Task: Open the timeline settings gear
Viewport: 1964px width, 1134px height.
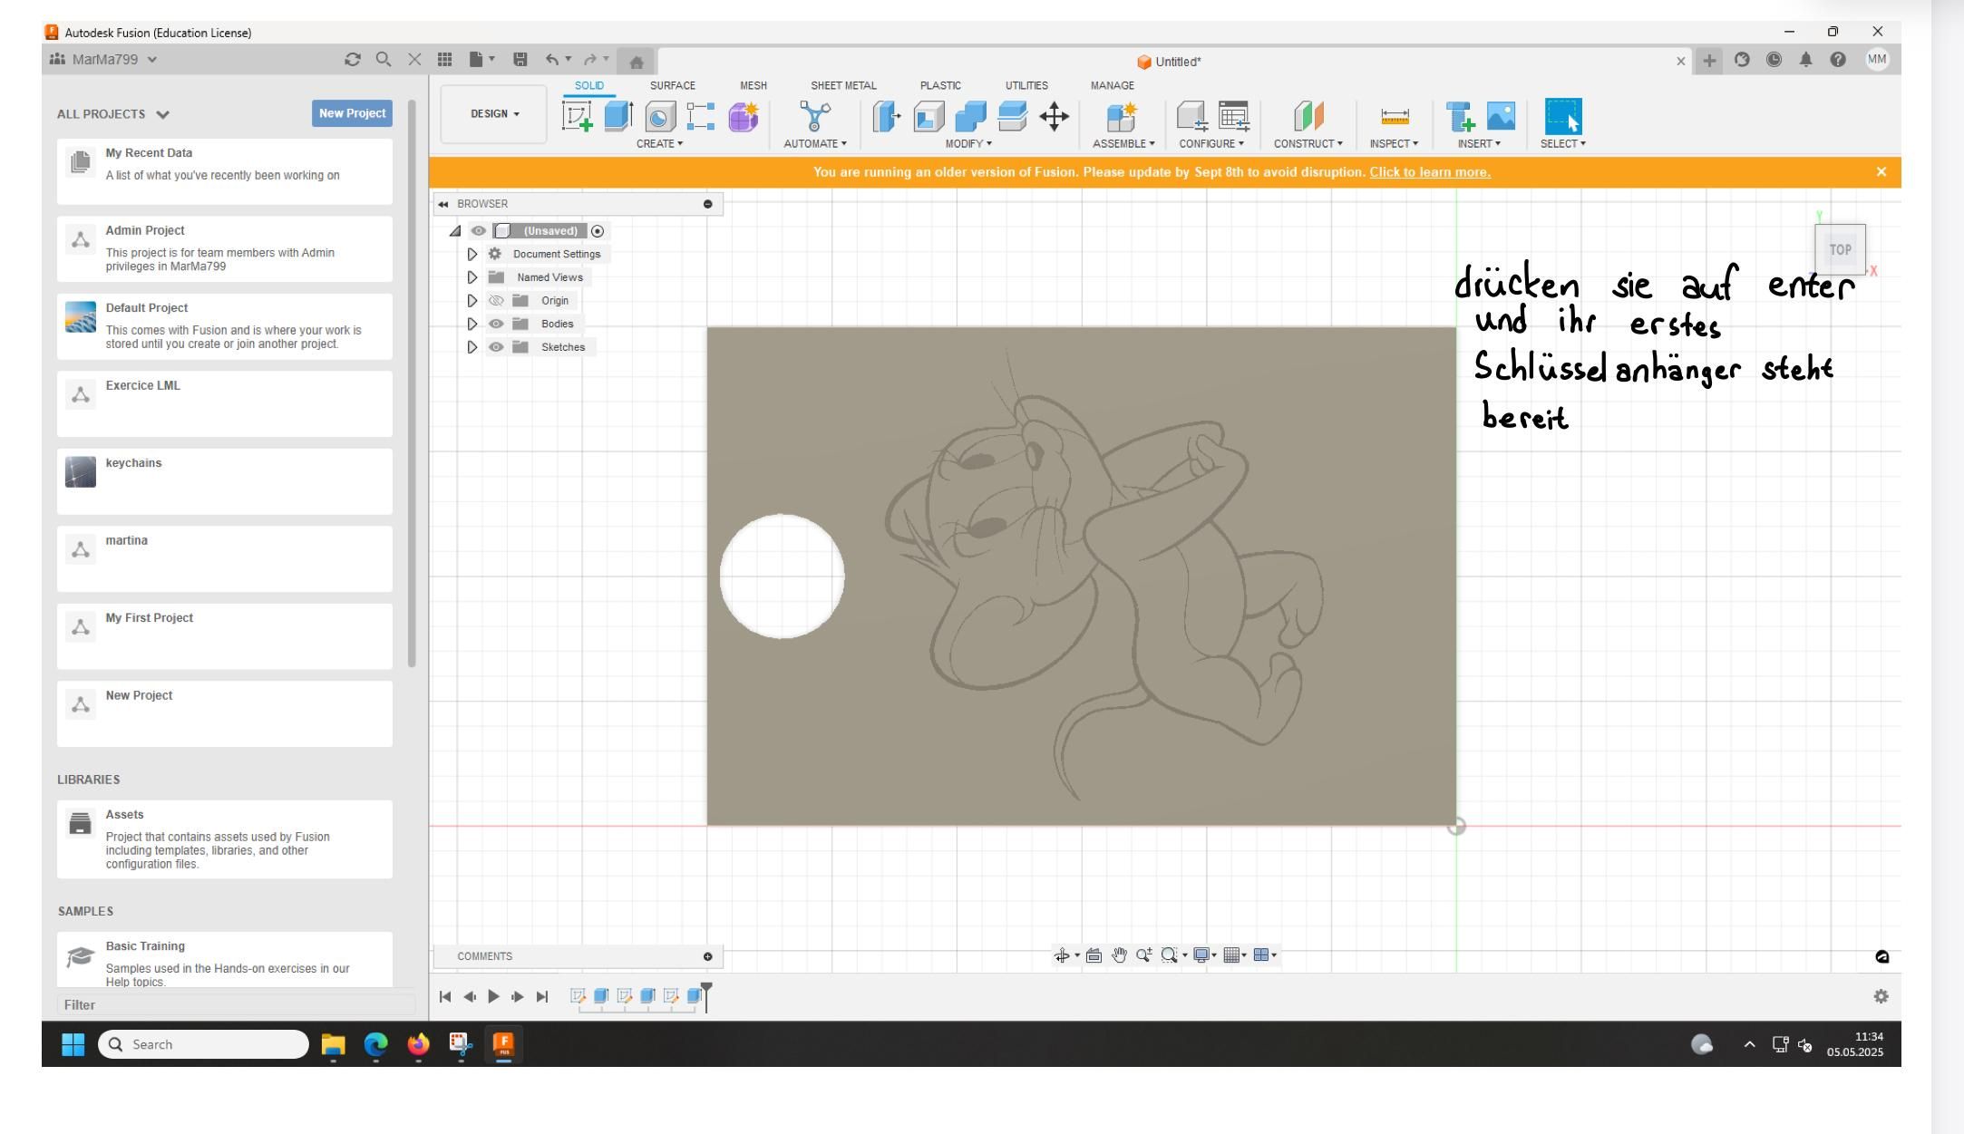Action: click(1881, 996)
